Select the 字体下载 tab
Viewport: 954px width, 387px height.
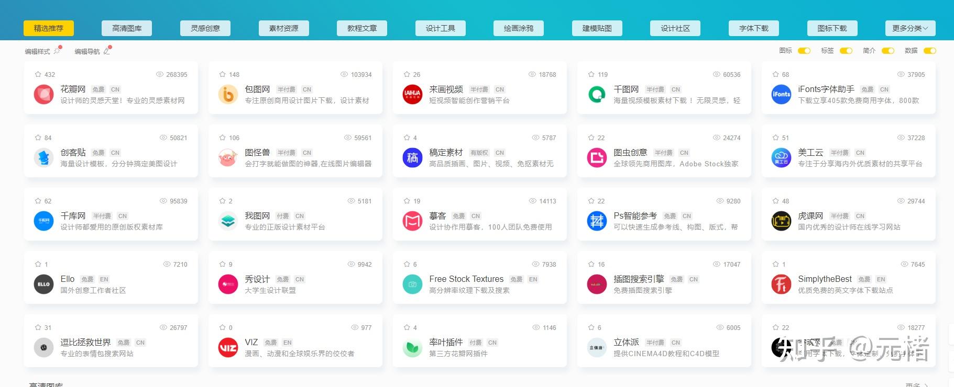754,28
